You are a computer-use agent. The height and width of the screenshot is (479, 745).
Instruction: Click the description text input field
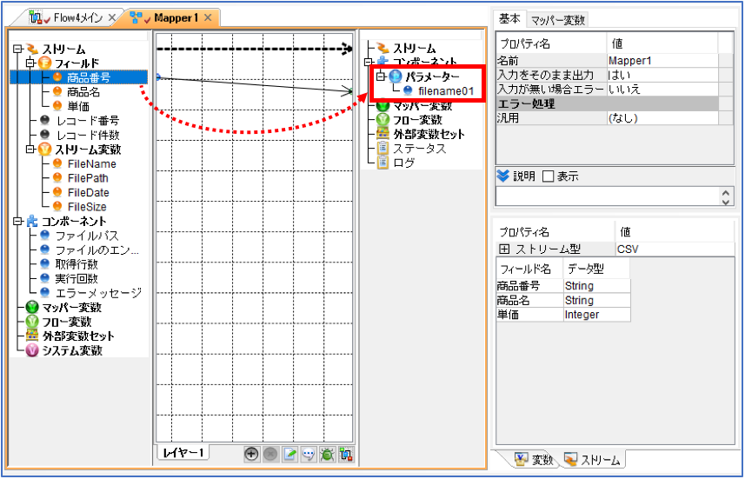coord(609,196)
